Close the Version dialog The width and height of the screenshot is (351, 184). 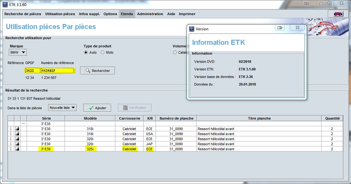point(297,28)
